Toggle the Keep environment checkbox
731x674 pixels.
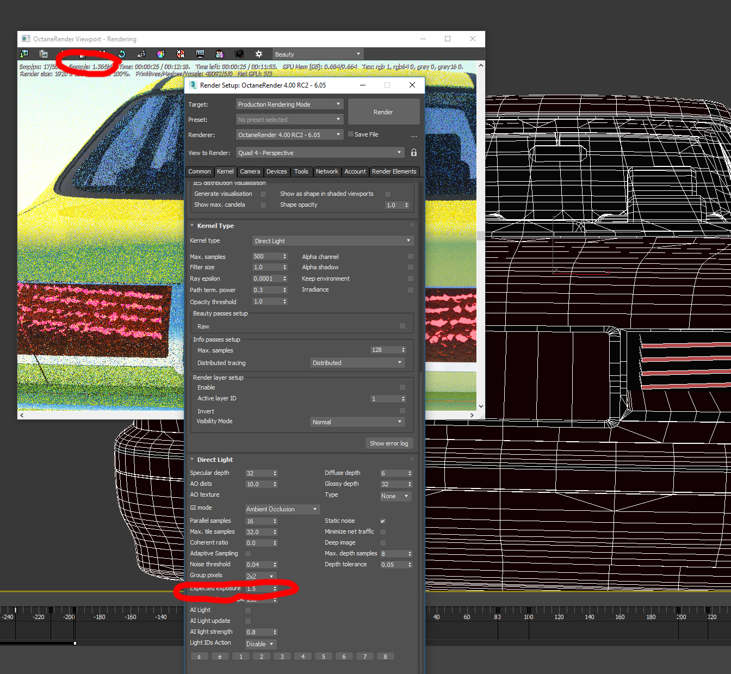(x=411, y=279)
